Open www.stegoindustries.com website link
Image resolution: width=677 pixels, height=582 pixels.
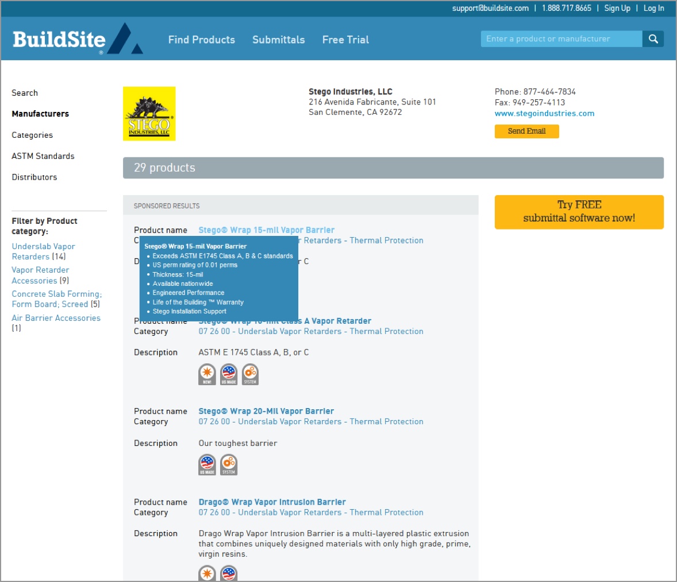tap(544, 114)
